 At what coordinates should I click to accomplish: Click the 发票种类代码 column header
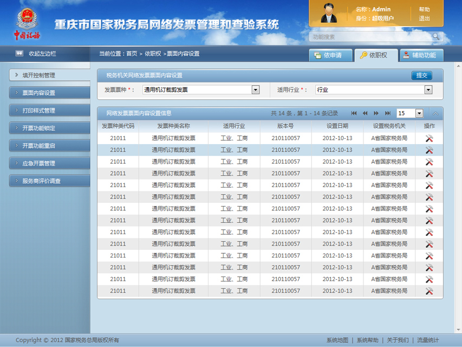coord(118,126)
